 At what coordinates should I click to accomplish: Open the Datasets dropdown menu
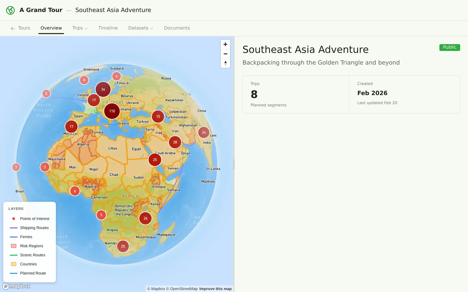point(140,28)
